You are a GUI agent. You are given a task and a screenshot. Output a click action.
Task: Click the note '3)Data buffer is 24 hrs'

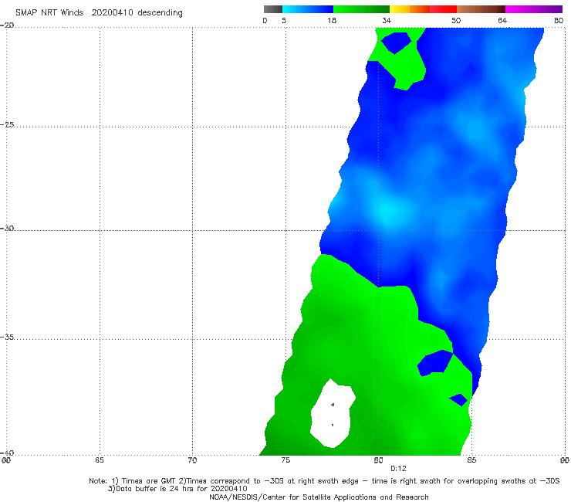point(177,489)
